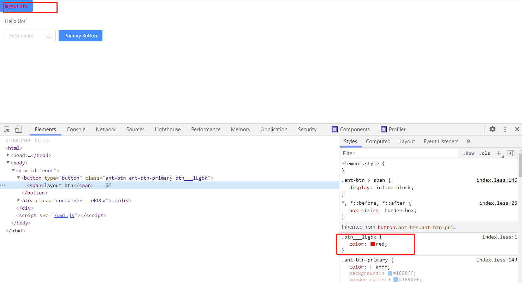The image size is (522, 283).
Task: Open the Network tab
Action: pos(106,130)
